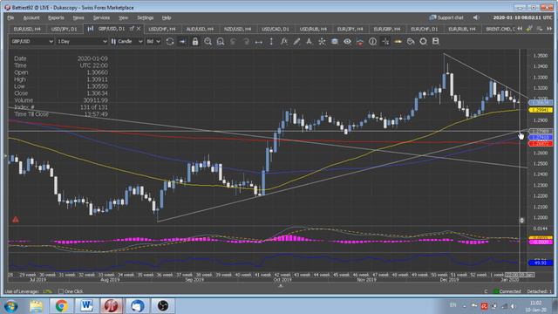Switch to the EUR/CHF, D1 chart tab
Image resolution: width=558 pixels, height=314 pixels.
click(425, 29)
